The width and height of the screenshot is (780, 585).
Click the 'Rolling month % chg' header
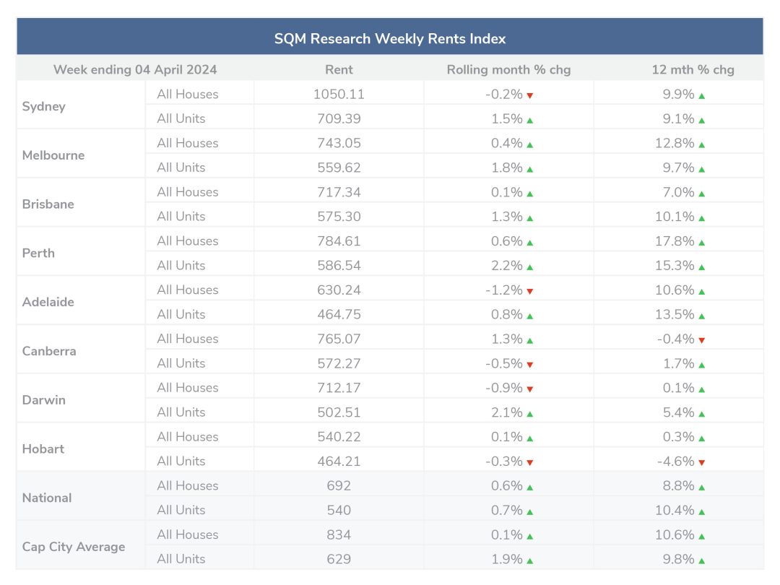pyautogui.click(x=508, y=69)
